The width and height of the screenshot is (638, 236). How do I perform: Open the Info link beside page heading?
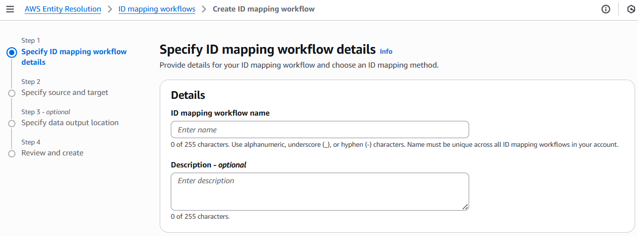tap(386, 51)
